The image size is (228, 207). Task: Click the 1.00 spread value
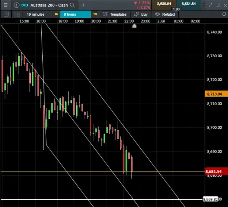[176, 9]
